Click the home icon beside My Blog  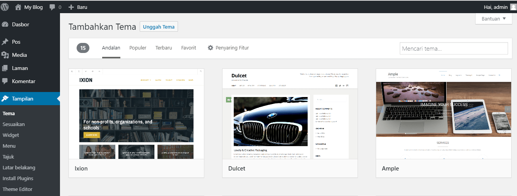point(18,7)
